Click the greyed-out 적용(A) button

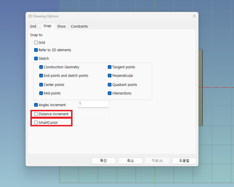(x=157, y=161)
